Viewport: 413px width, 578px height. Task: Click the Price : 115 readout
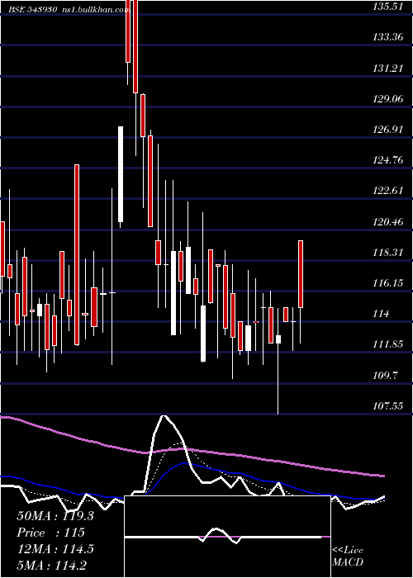[51, 533]
